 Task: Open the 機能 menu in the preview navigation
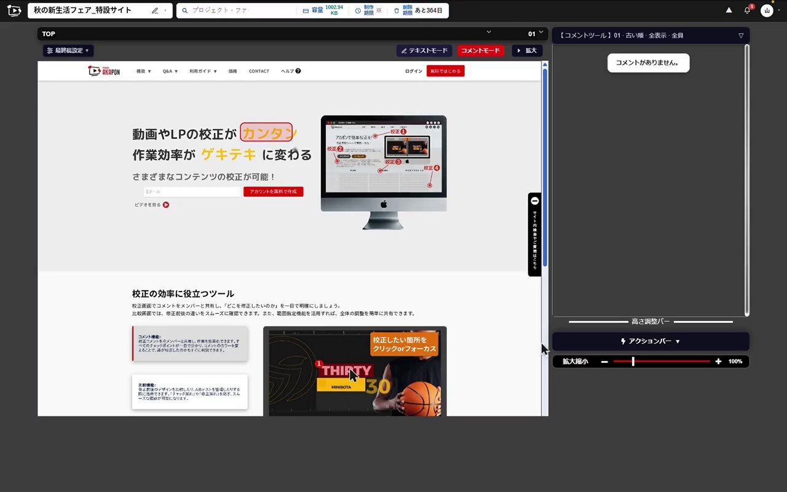[144, 71]
